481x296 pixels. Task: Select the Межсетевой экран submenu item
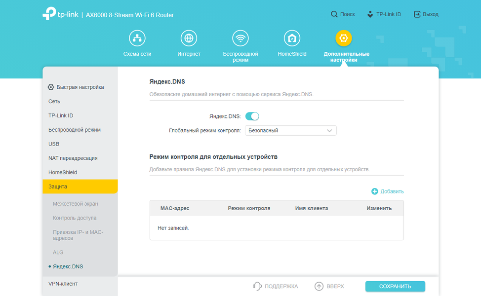point(75,203)
